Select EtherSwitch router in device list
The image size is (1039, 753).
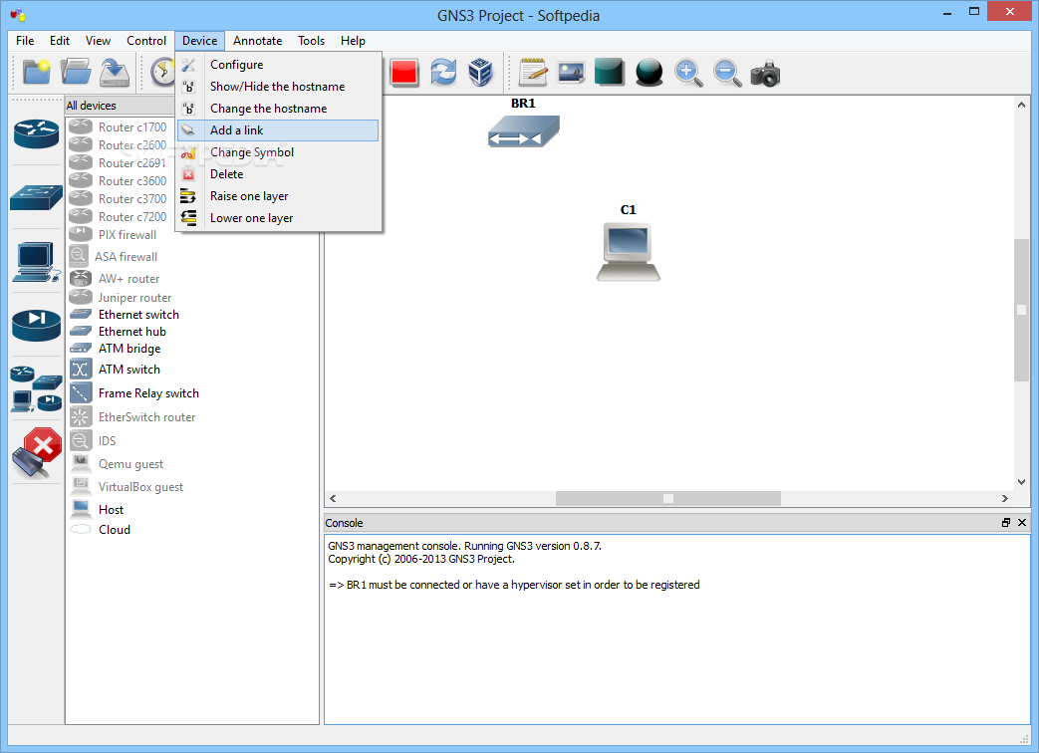click(x=146, y=417)
